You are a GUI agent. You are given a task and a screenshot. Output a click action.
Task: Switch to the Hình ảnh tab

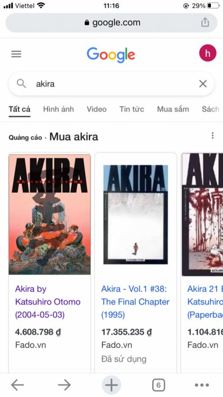coord(59,109)
